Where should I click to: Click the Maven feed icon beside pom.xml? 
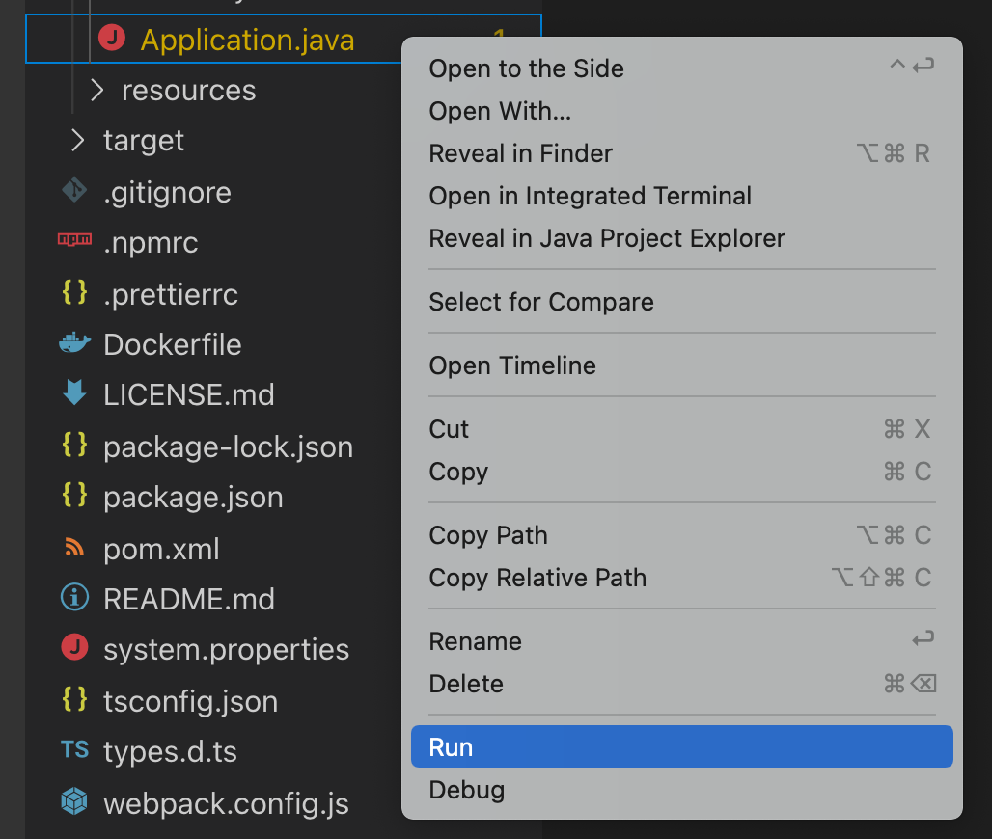(x=75, y=548)
